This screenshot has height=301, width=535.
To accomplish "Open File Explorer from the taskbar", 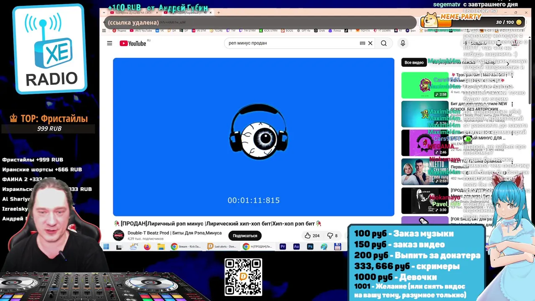I will (161, 247).
